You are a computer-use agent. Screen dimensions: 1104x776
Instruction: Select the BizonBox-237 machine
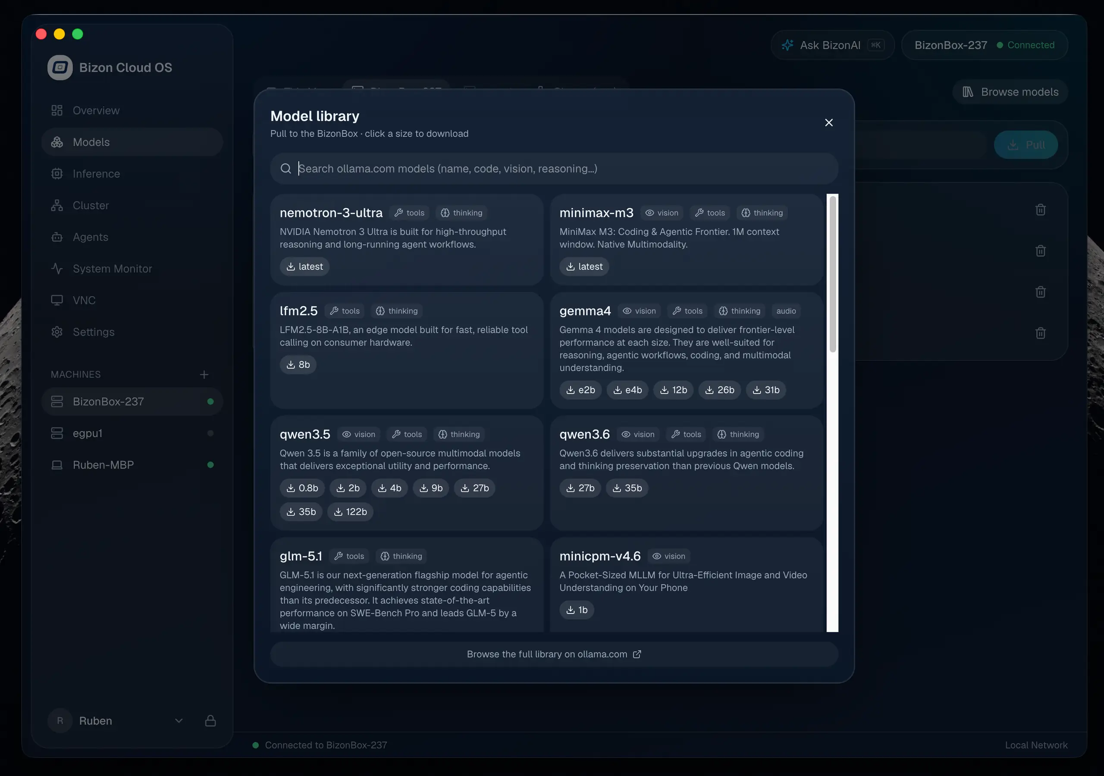pos(132,401)
